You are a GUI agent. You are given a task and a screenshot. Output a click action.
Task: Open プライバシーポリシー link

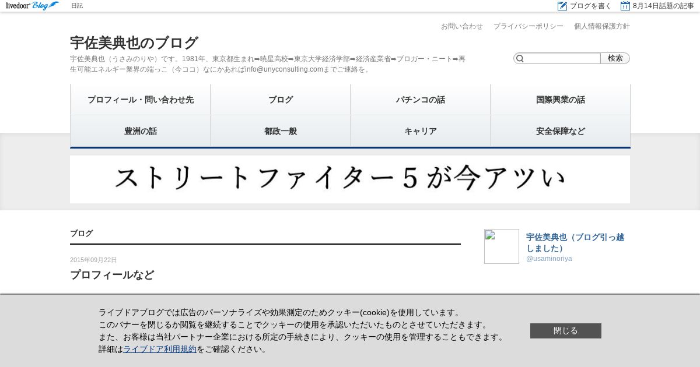click(528, 26)
